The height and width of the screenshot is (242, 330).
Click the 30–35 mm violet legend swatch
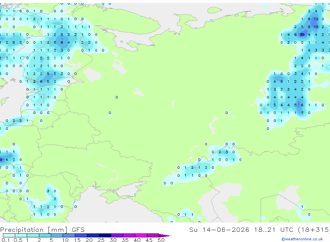[x=117, y=235]
